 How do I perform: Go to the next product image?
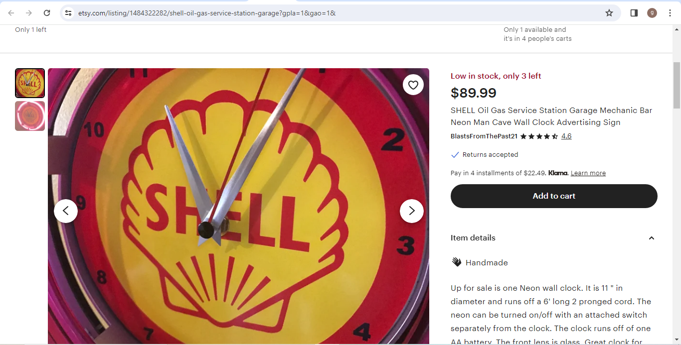(412, 211)
